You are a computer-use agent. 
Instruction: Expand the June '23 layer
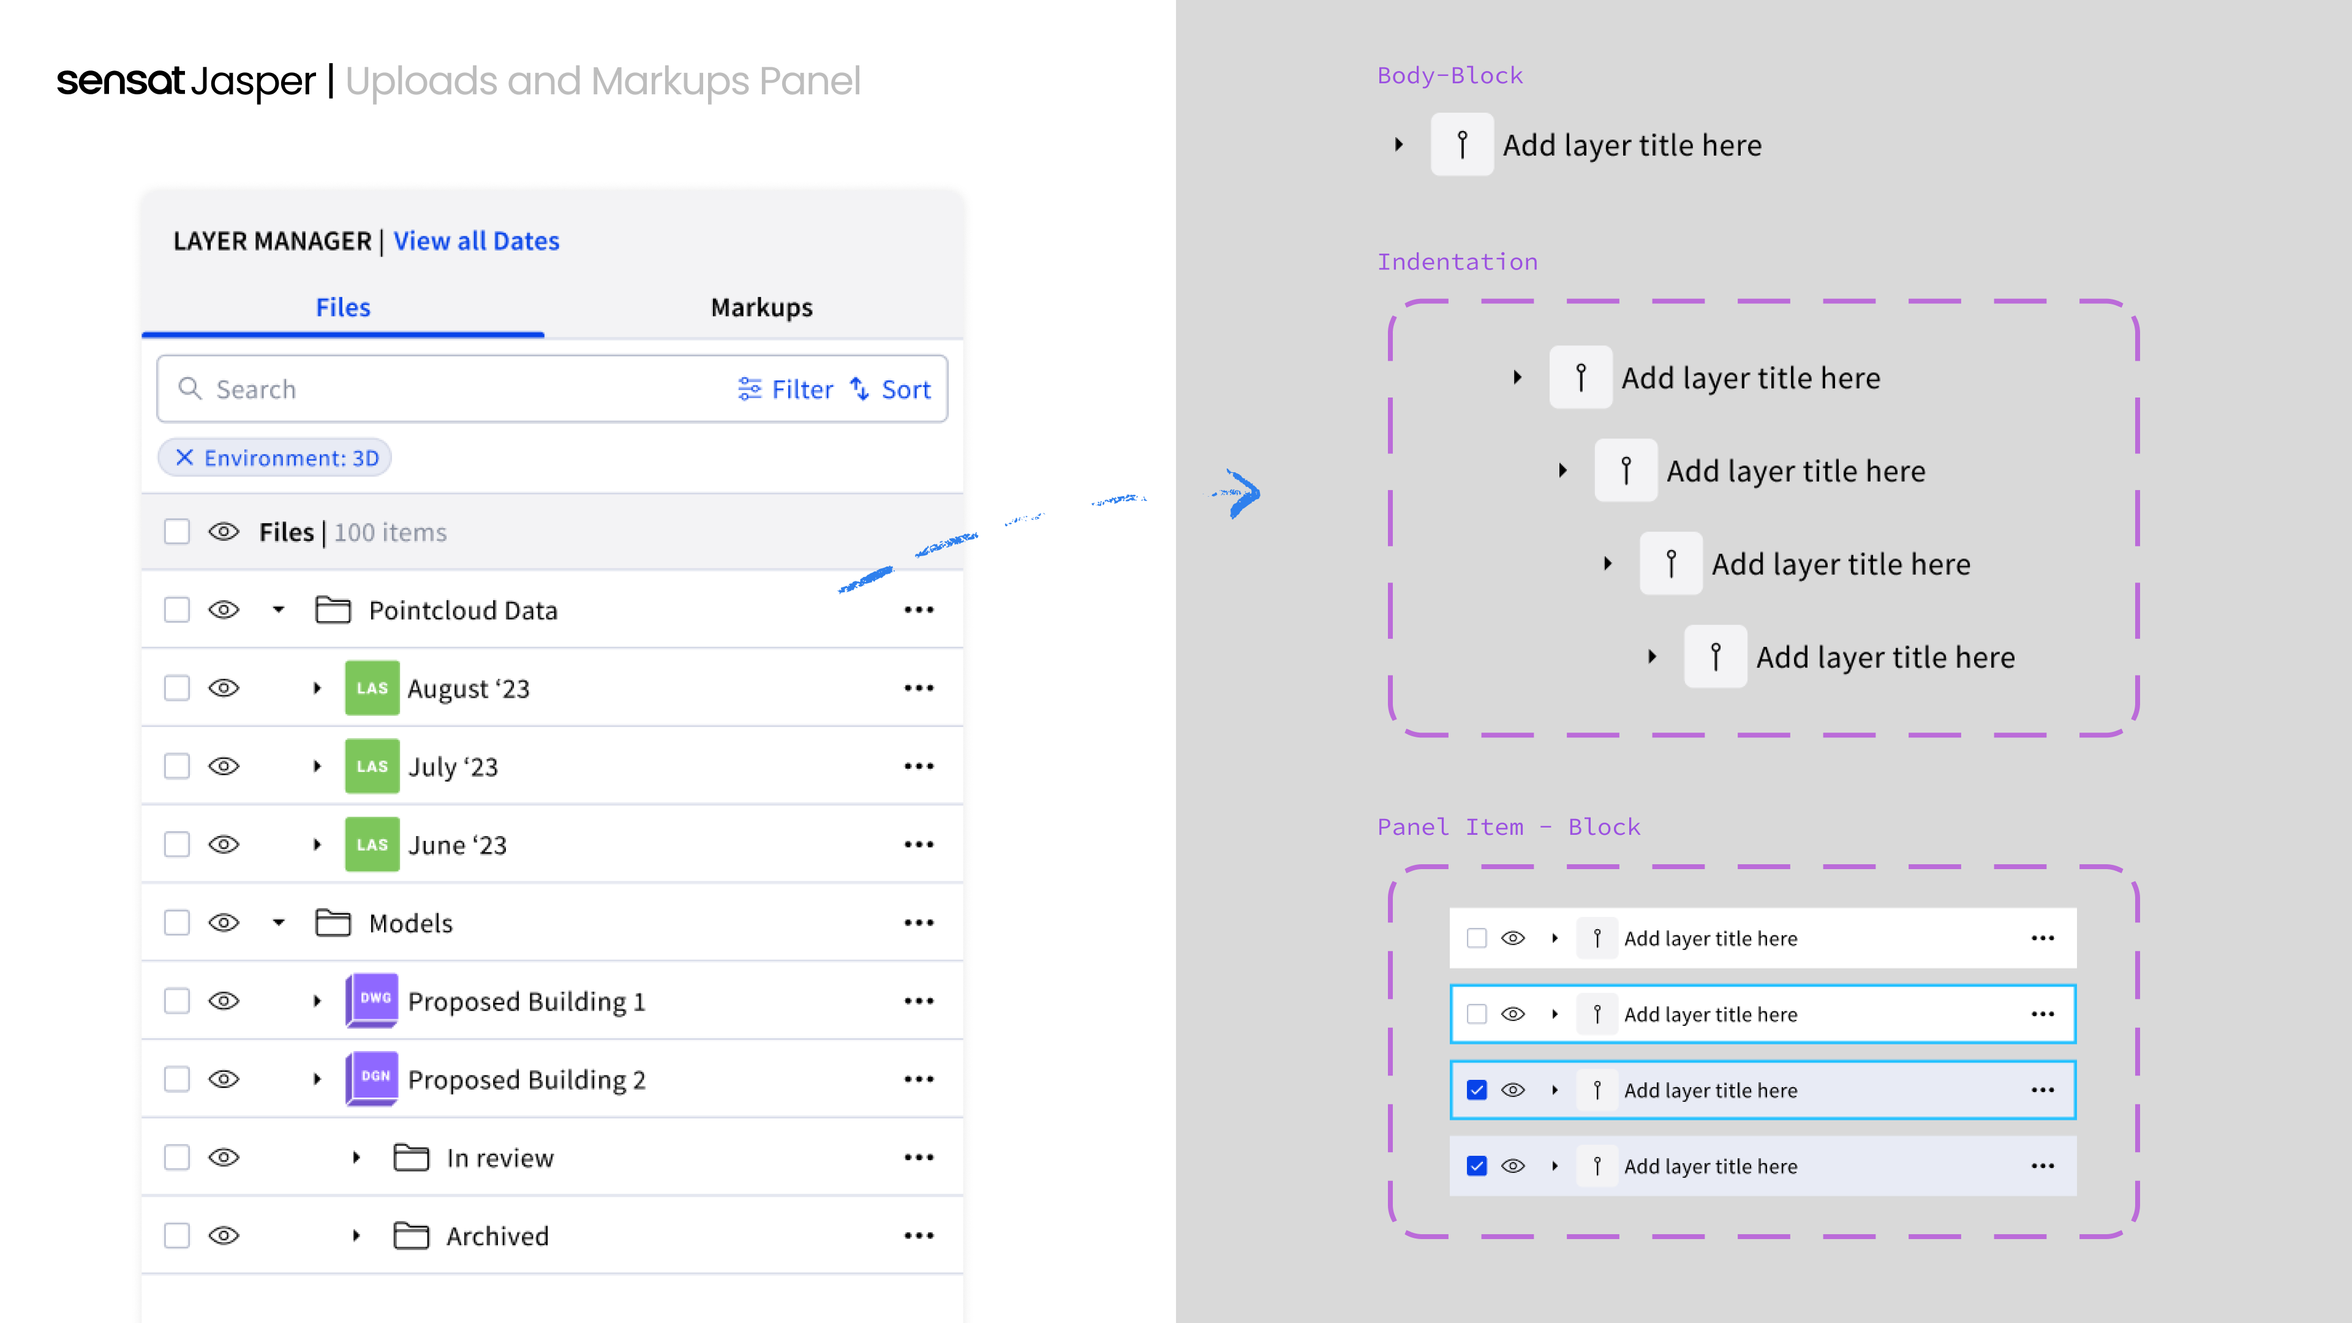pyautogui.click(x=317, y=845)
